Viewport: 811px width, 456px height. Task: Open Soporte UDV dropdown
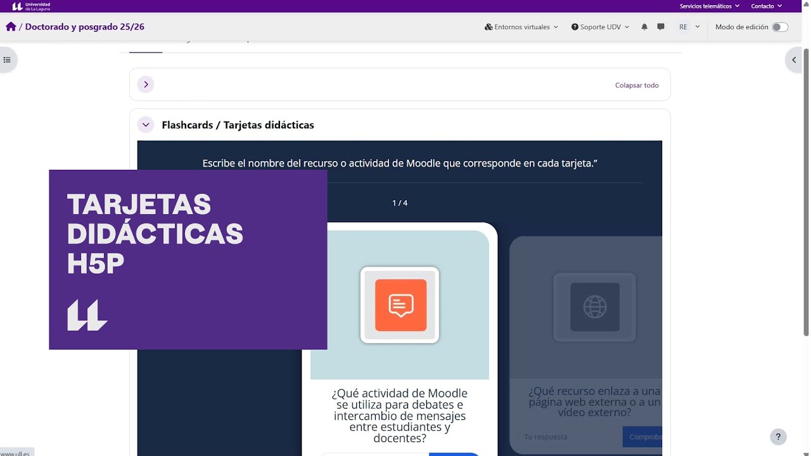tap(600, 27)
